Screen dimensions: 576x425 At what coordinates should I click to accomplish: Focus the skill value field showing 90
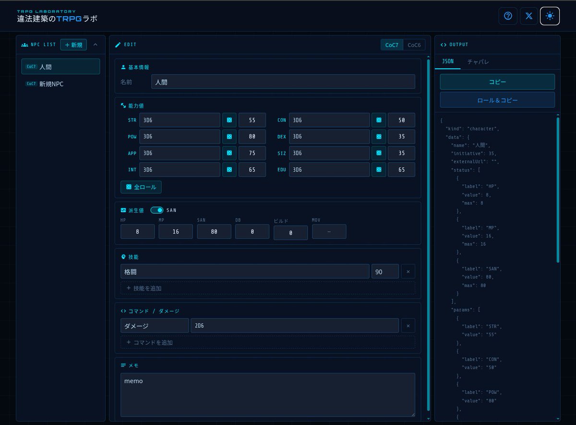pos(385,272)
